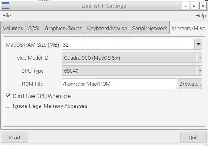Click the window menu icon in title bar

coord(6,6)
